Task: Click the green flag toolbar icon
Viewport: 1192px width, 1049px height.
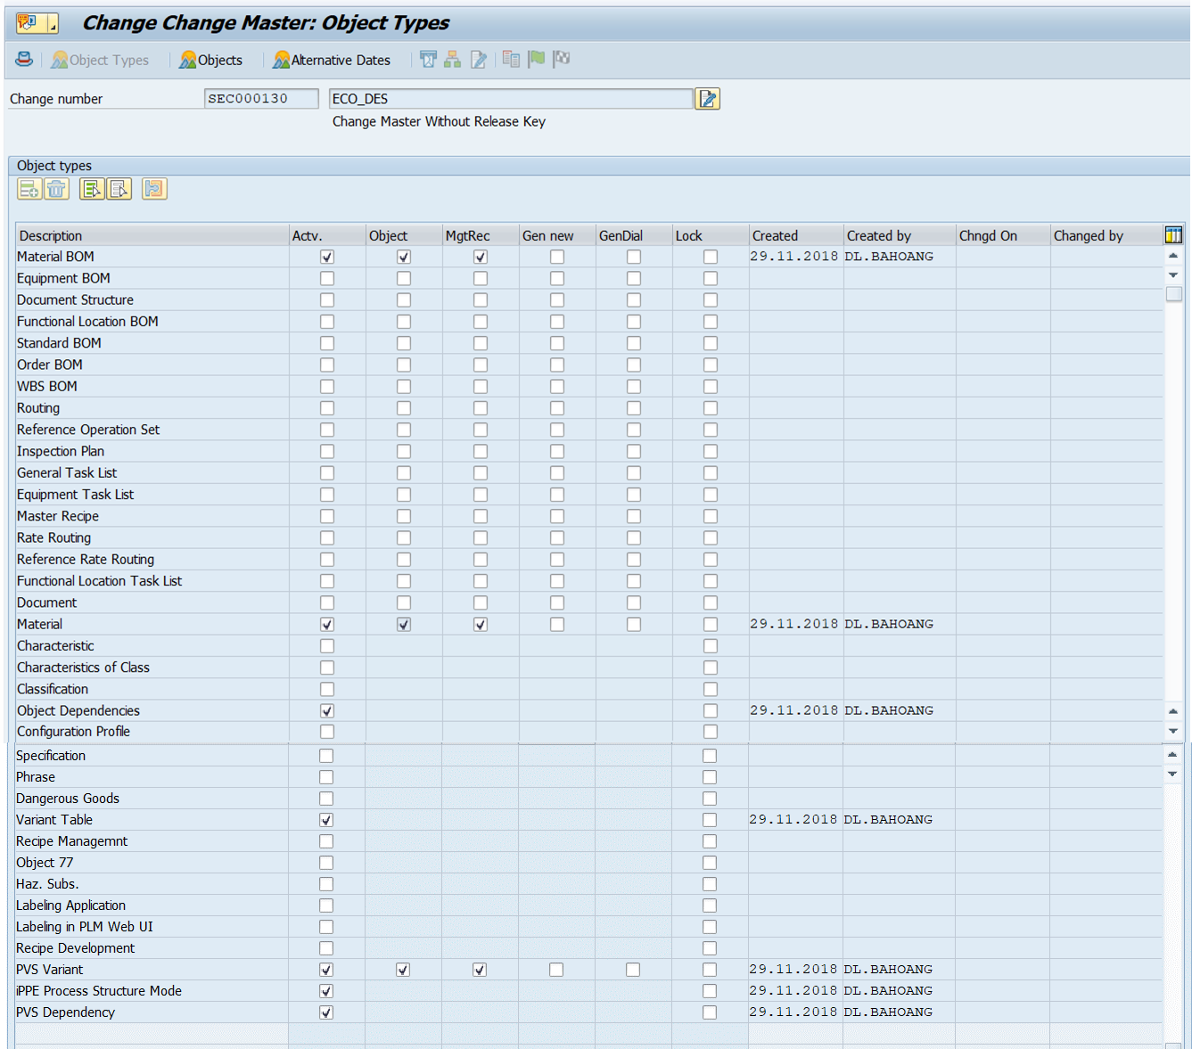Action: [x=537, y=59]
